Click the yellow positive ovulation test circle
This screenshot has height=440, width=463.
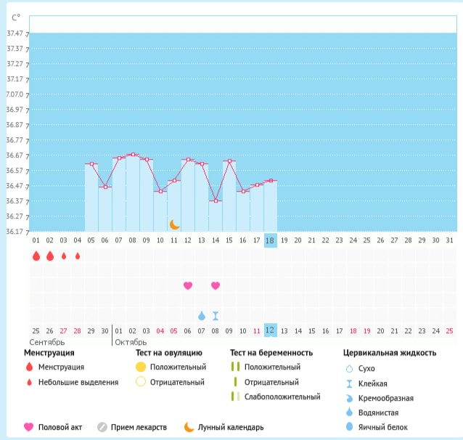click(141, 367)
